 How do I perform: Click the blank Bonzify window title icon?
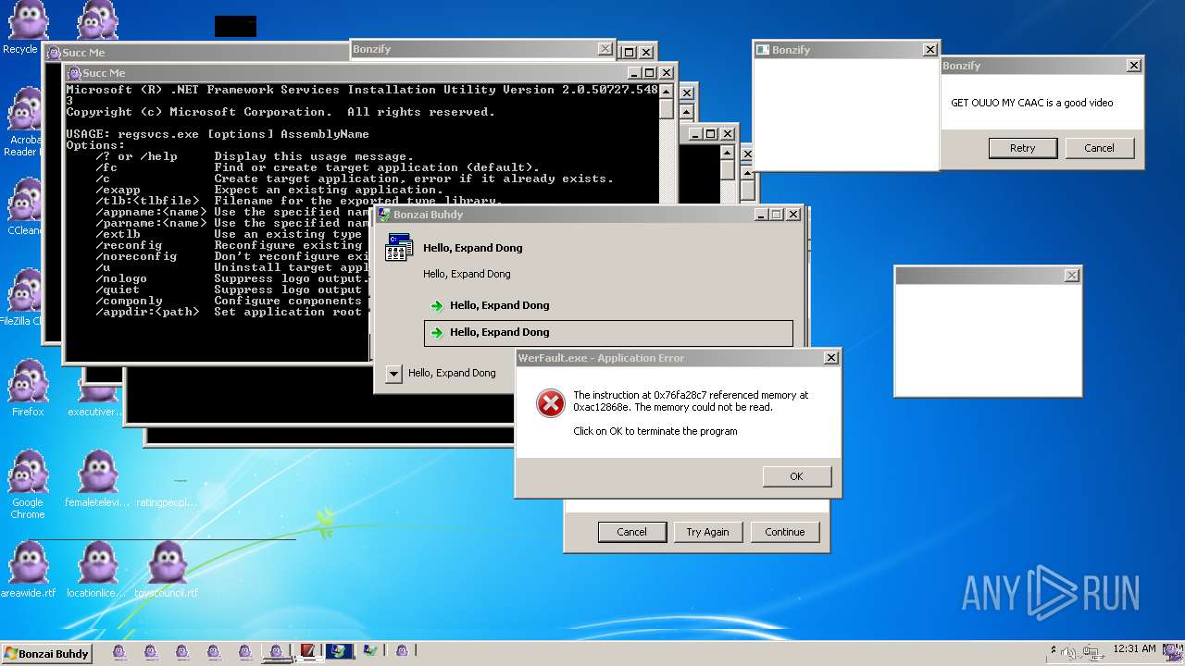click(x=764, y=50)
